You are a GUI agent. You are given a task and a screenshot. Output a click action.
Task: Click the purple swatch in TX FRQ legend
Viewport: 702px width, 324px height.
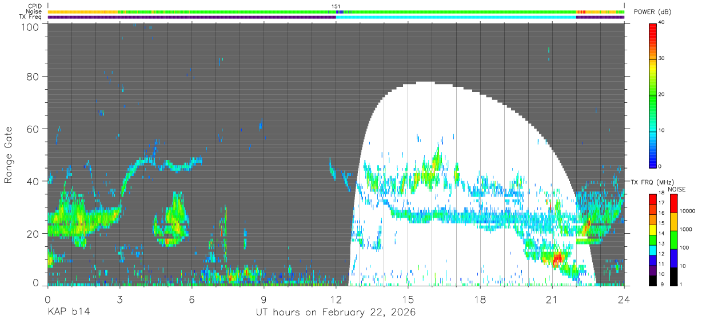(653, 271)
